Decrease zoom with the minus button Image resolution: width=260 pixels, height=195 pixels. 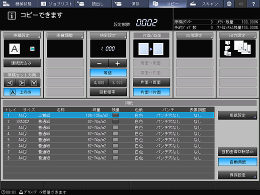pos(99,63)
